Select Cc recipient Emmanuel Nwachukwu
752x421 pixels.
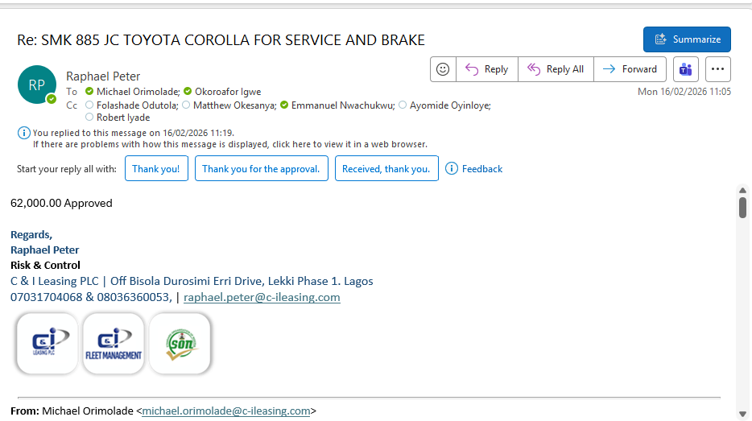(x=343, y=105)
